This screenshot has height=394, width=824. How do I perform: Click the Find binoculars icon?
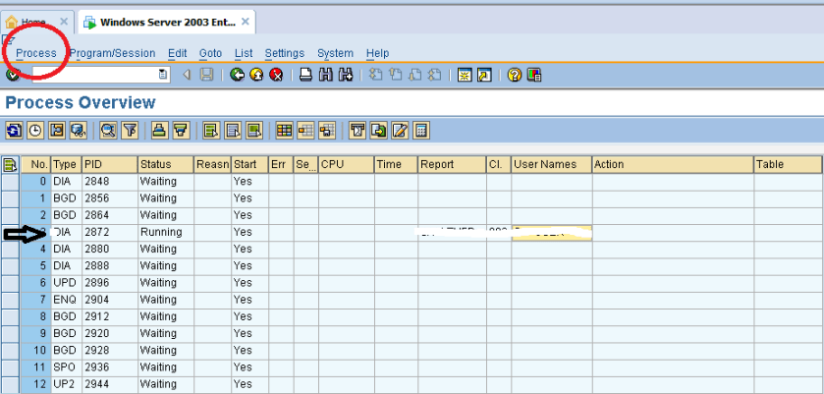pos(326,75)
